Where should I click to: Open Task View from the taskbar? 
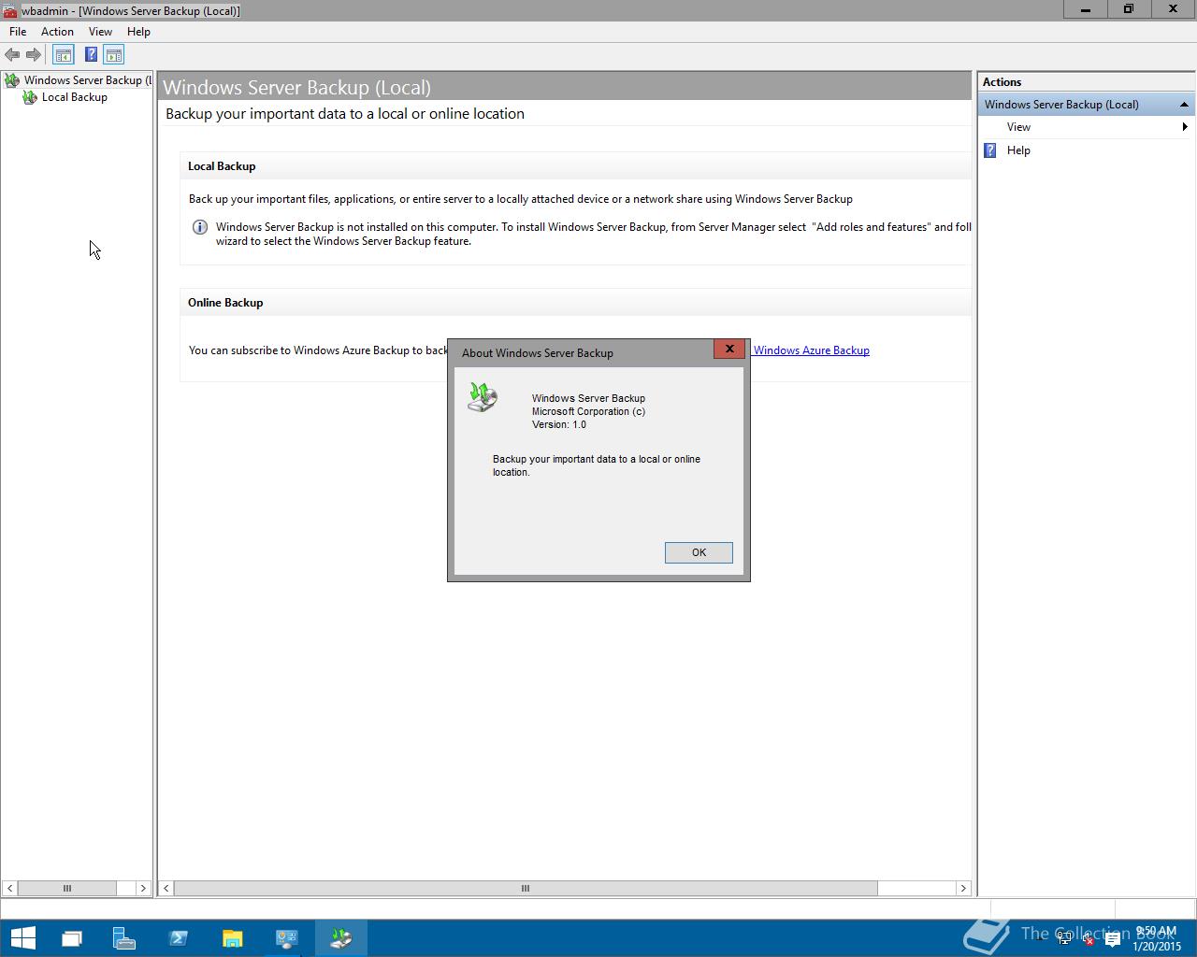[x=72, y=938]
